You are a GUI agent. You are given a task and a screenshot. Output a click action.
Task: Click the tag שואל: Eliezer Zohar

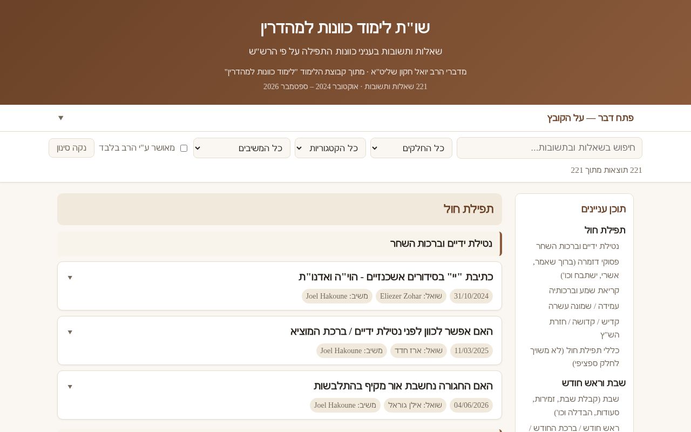(x=411, y=296)
